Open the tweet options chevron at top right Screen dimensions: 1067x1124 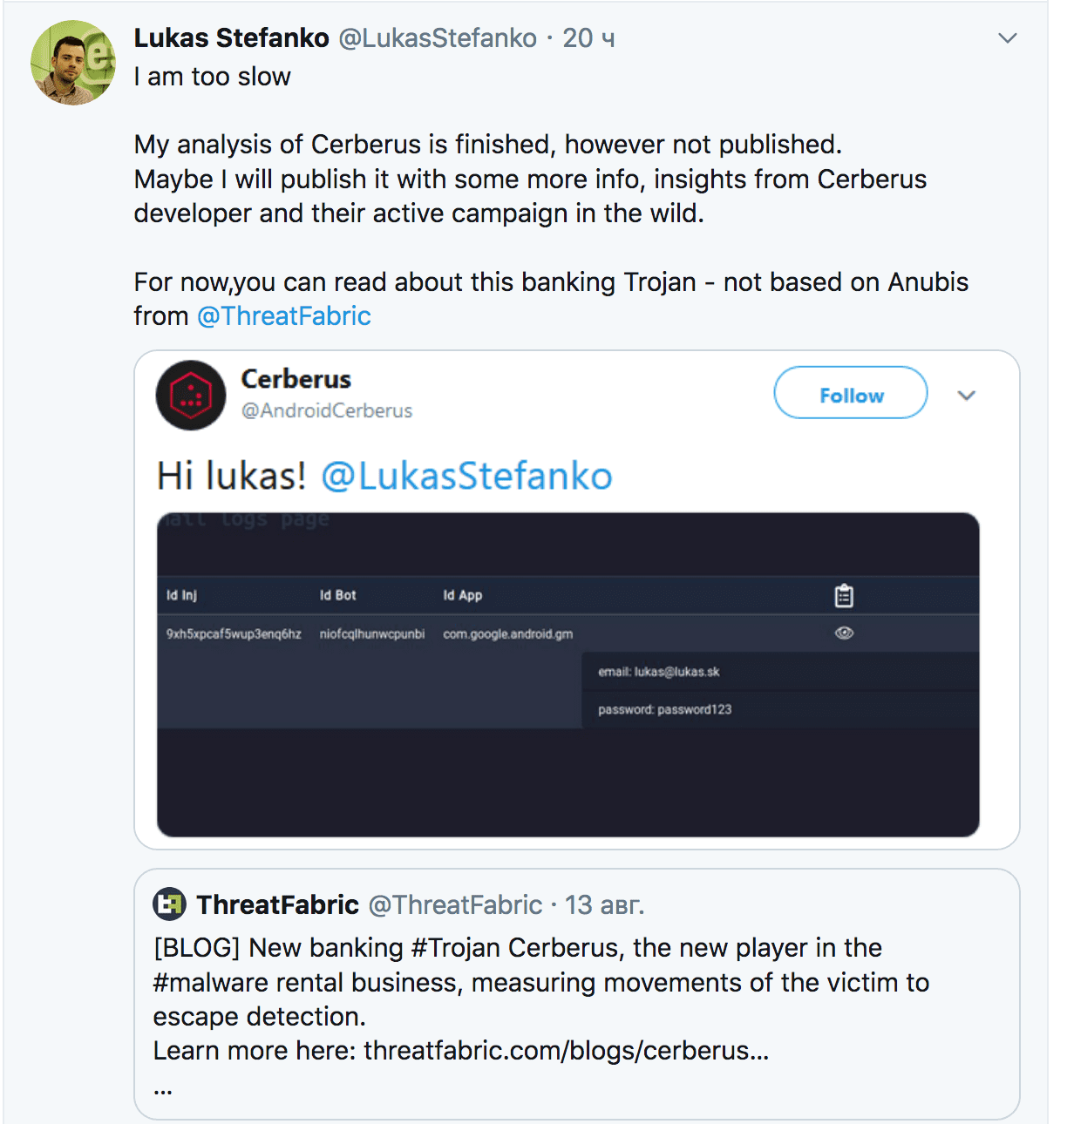(1008, 38)
